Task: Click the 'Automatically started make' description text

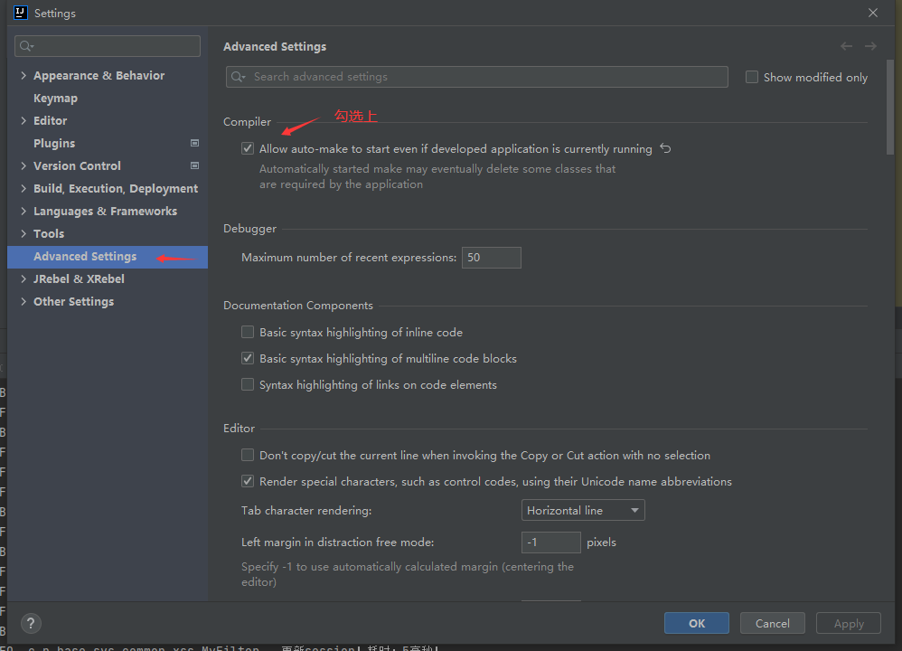Action: pos(437,176)
